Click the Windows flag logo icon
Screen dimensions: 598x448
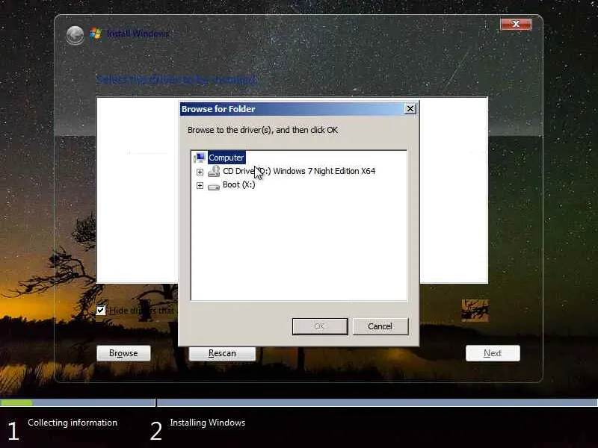(x=96, y=34)
